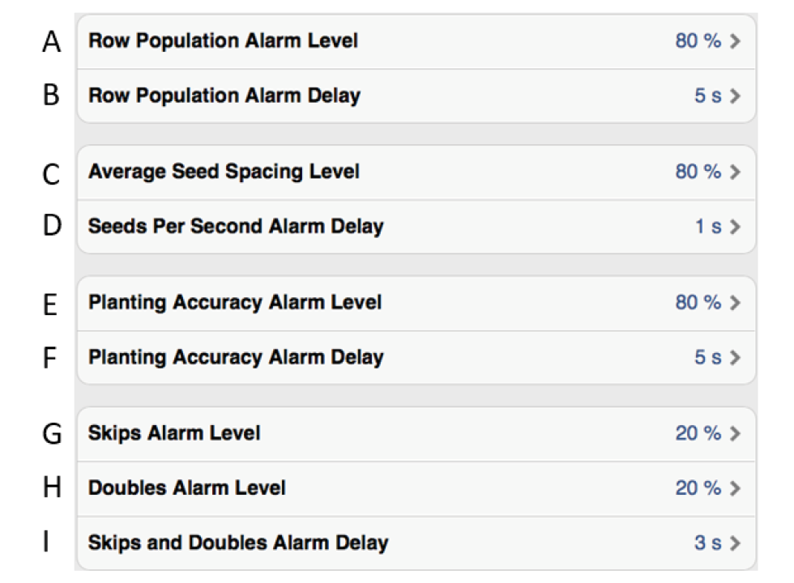This screenshot has width=794, height=583.
Task: Tap chevron for Planting Accuracy Alarm Delay
Action: click(735, 357)
